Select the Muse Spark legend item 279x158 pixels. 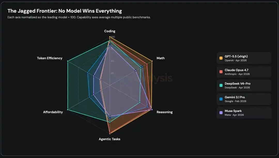pos(244,113)
